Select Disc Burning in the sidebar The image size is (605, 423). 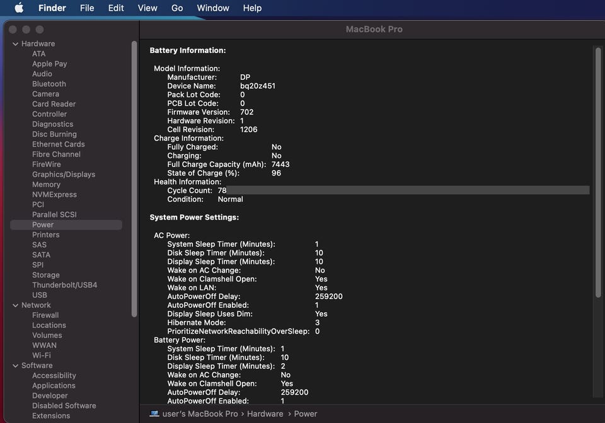[x=54, y=134]
